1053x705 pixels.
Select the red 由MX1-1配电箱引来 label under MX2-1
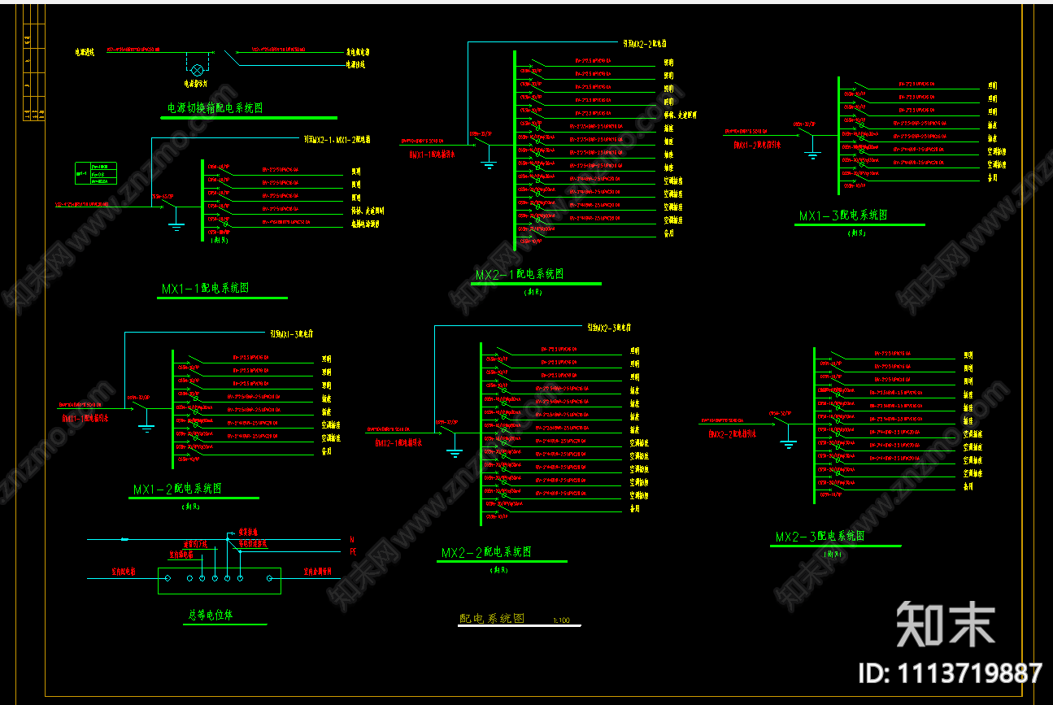[x=432, y=153]
